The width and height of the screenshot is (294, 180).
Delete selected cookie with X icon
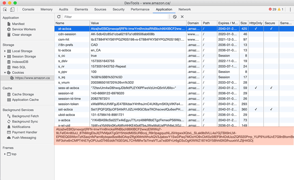(182, 17)
